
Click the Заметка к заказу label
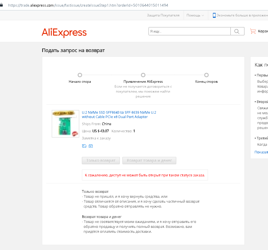point(96,138)
